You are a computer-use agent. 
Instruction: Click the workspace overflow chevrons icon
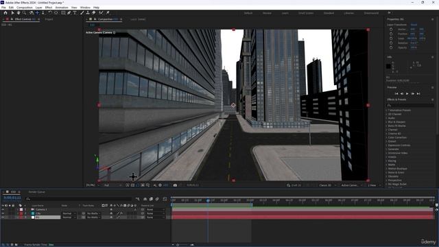(389, 13)
